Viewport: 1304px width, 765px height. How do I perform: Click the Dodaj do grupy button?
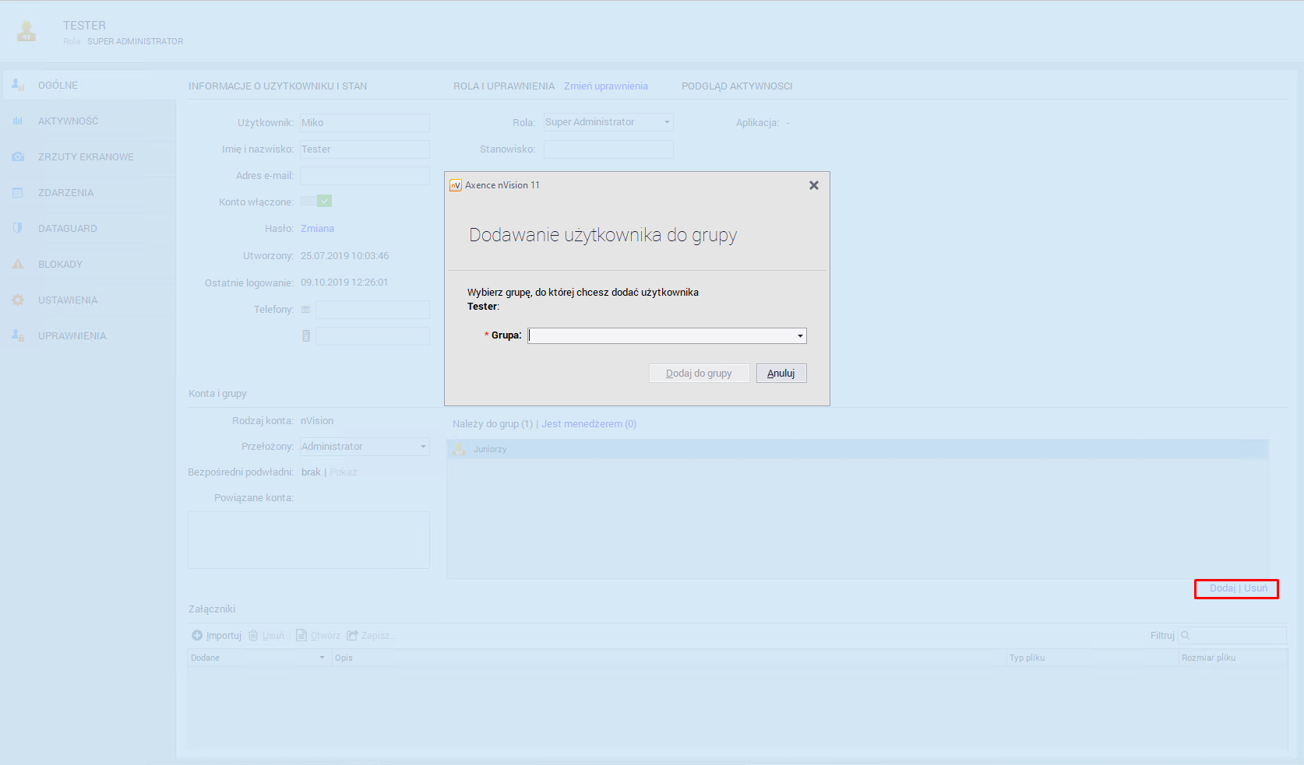699,374
